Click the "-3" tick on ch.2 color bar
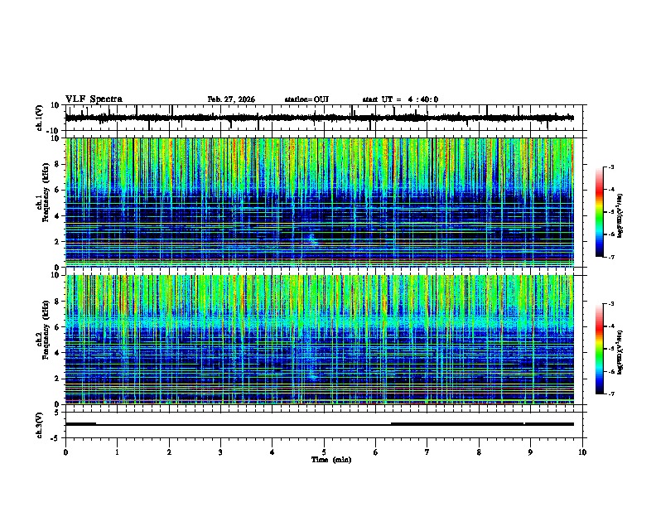This screenshot has height=507, width=656. click(610, 304)
